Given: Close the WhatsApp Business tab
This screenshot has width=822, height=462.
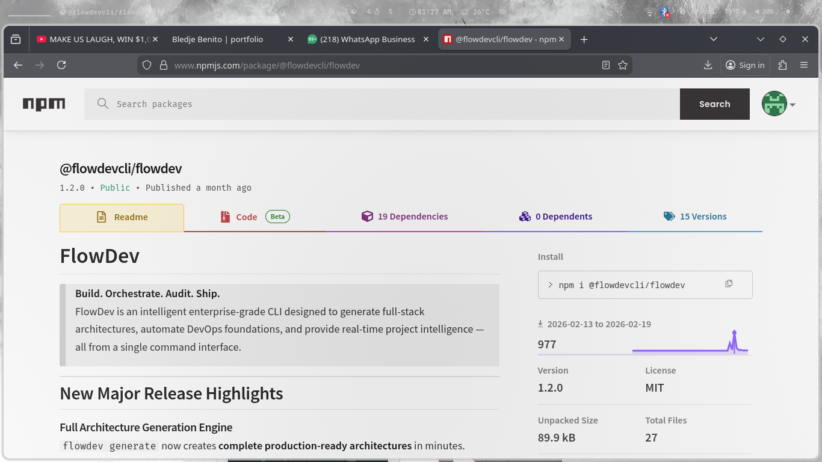Looking at the screenshot, I should tap(426, 39).
